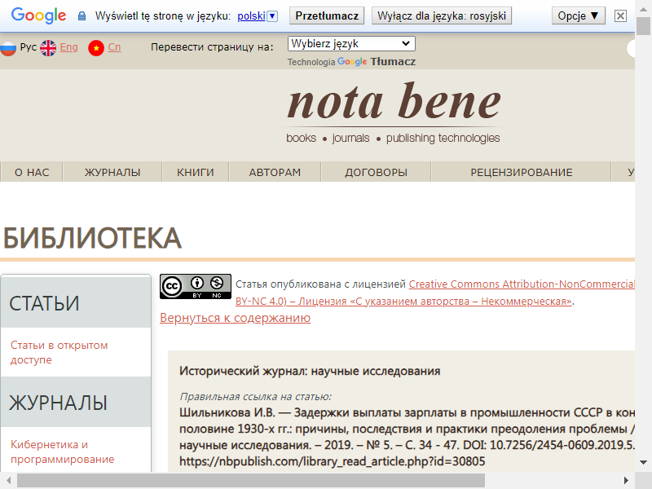Click the Creative Commons BY-NC license badge
The width and height of the screenshot is (652, 489).
(x=195, y=287)
